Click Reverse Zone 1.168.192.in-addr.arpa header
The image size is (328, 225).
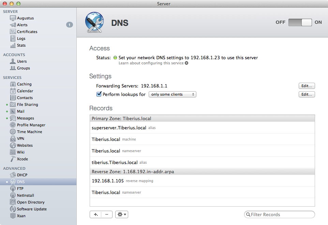coord(202,172)
